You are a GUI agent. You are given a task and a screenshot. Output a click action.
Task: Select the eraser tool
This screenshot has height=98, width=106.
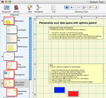point(96,8)
